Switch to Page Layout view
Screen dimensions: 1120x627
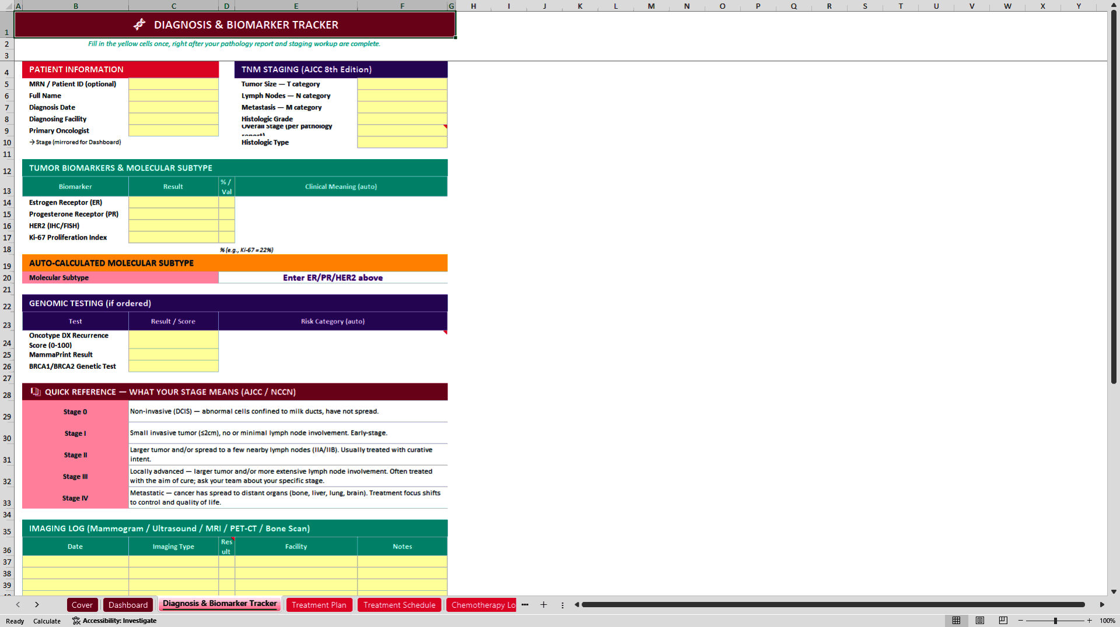(x=980, y=621)
